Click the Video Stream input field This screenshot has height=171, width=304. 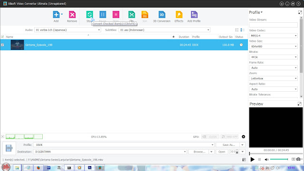pyautogui.click(x=273, y=25)
